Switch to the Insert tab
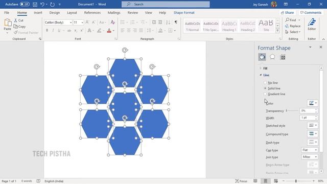This screenshot has height=184, width=327. click(x=38, y=12)
